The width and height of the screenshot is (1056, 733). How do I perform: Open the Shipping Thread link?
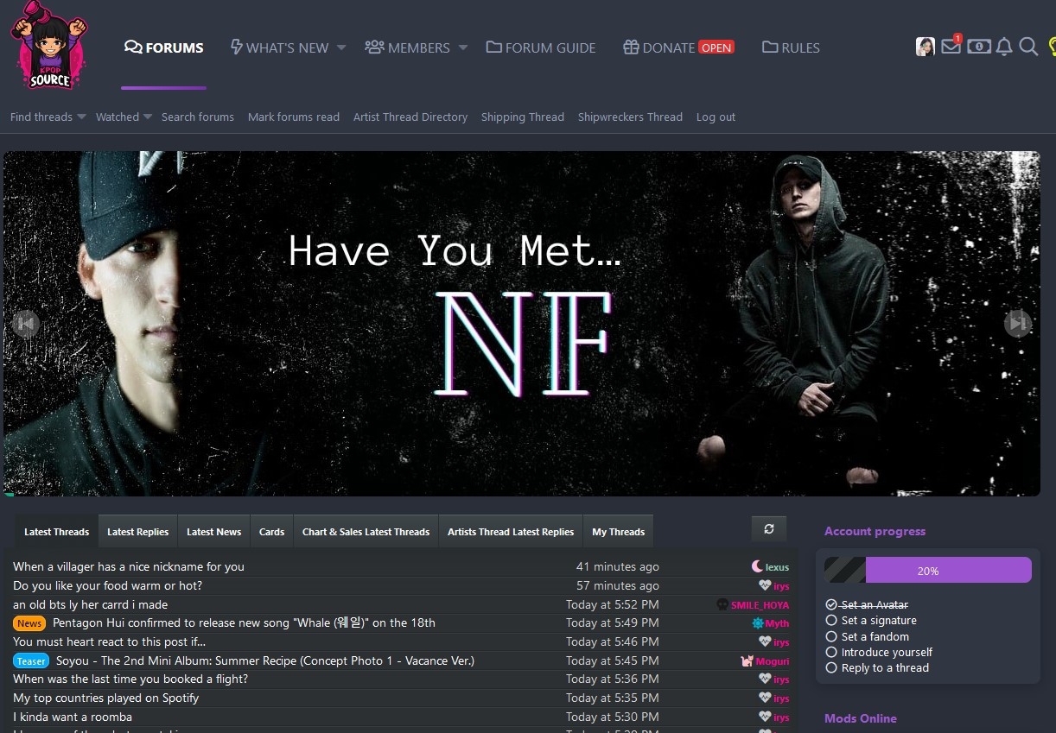pos(523,117)
